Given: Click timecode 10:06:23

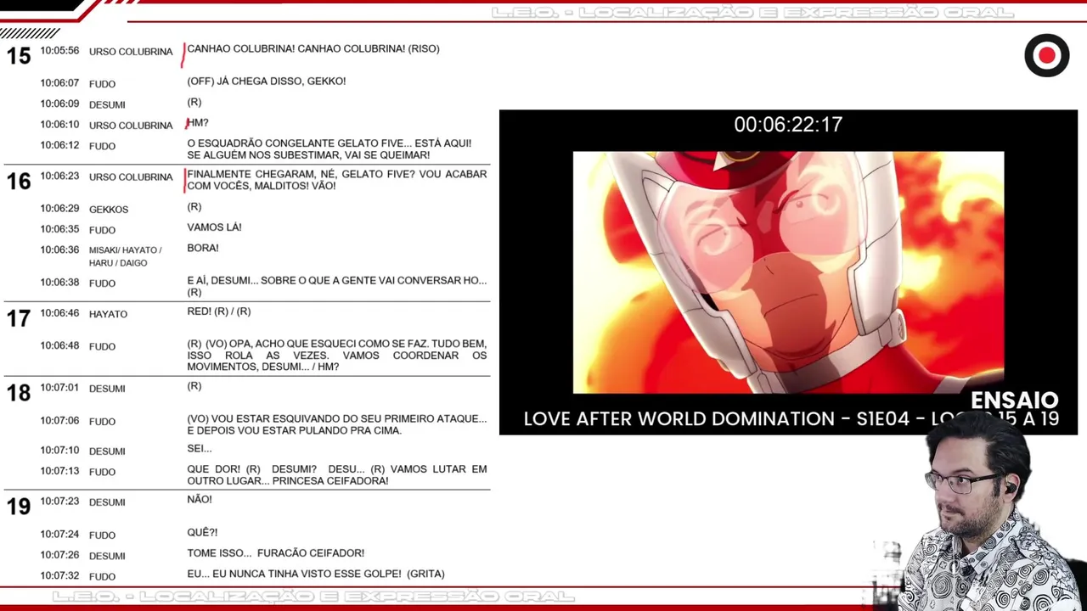Looking at the screenshot, I should point(59,177).
